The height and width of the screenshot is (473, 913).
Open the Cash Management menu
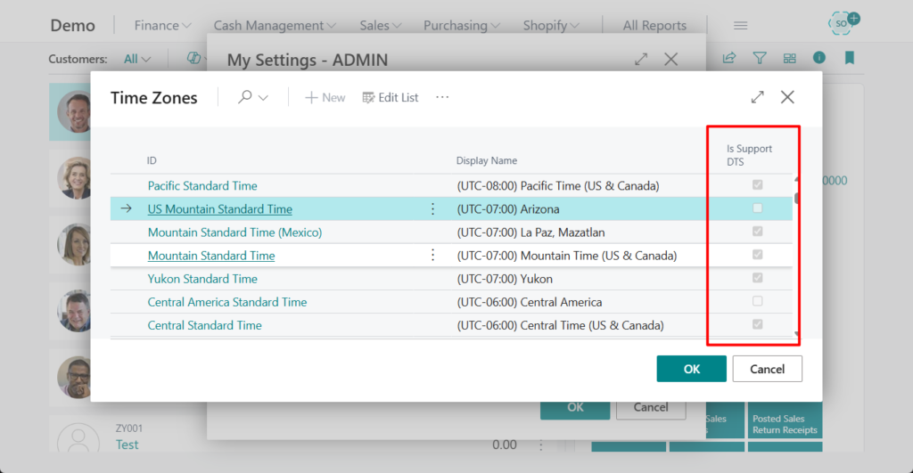[x=275, y=26]
